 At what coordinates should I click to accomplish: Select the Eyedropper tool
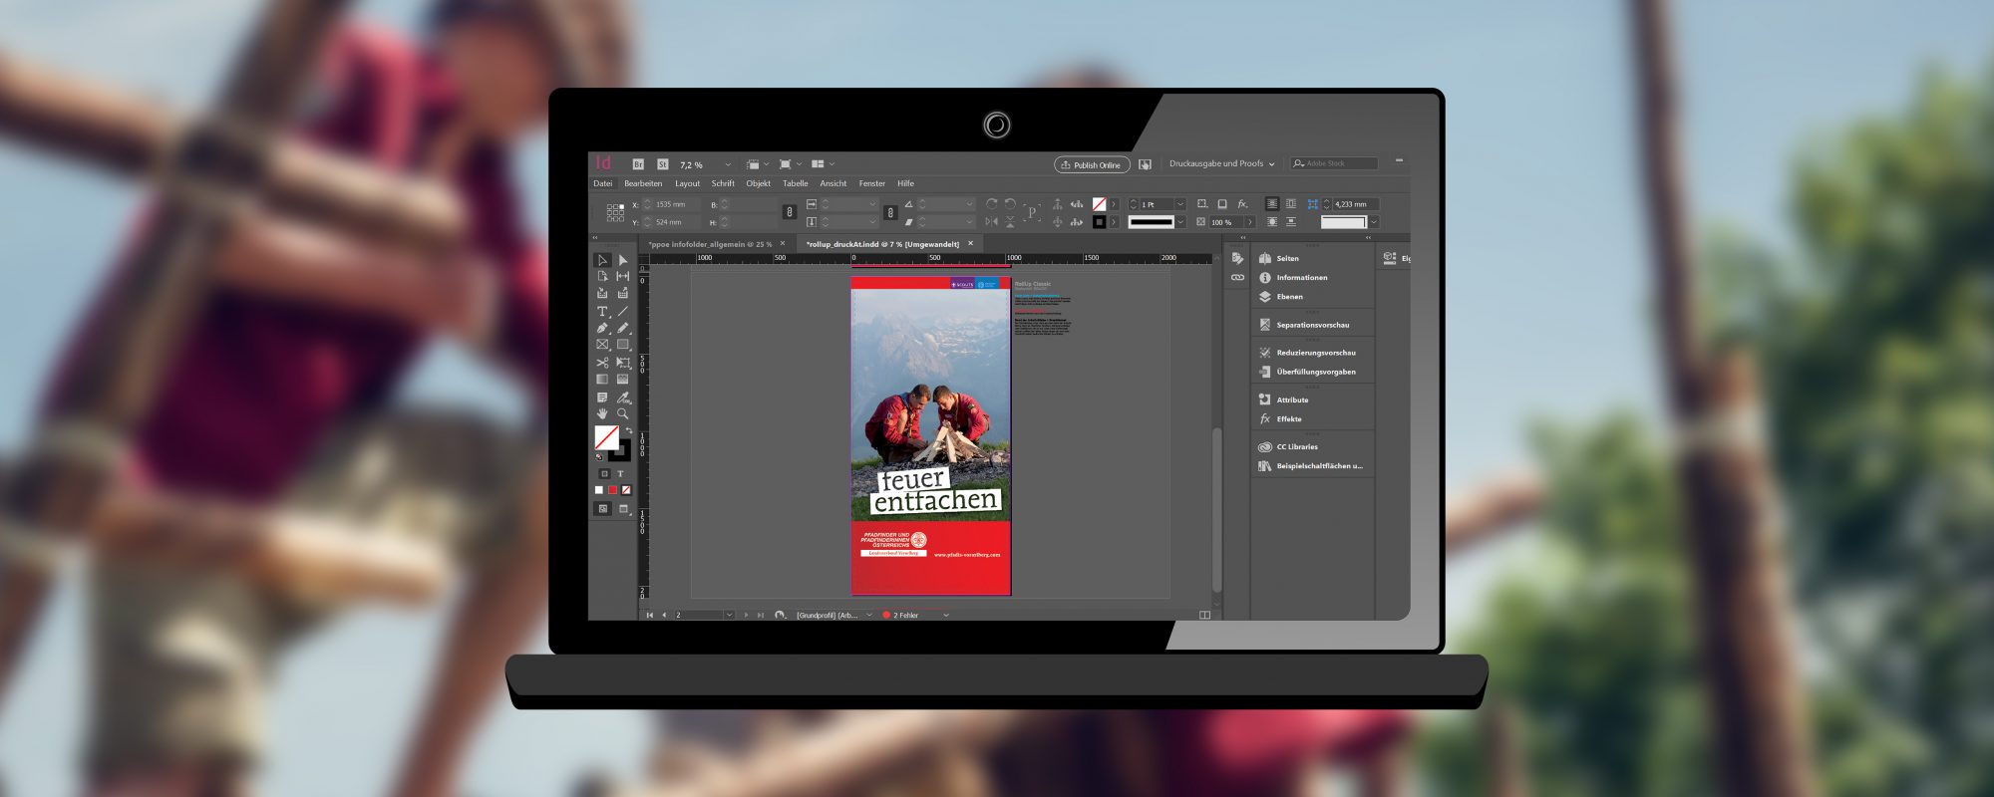click(x=623, y=398)
